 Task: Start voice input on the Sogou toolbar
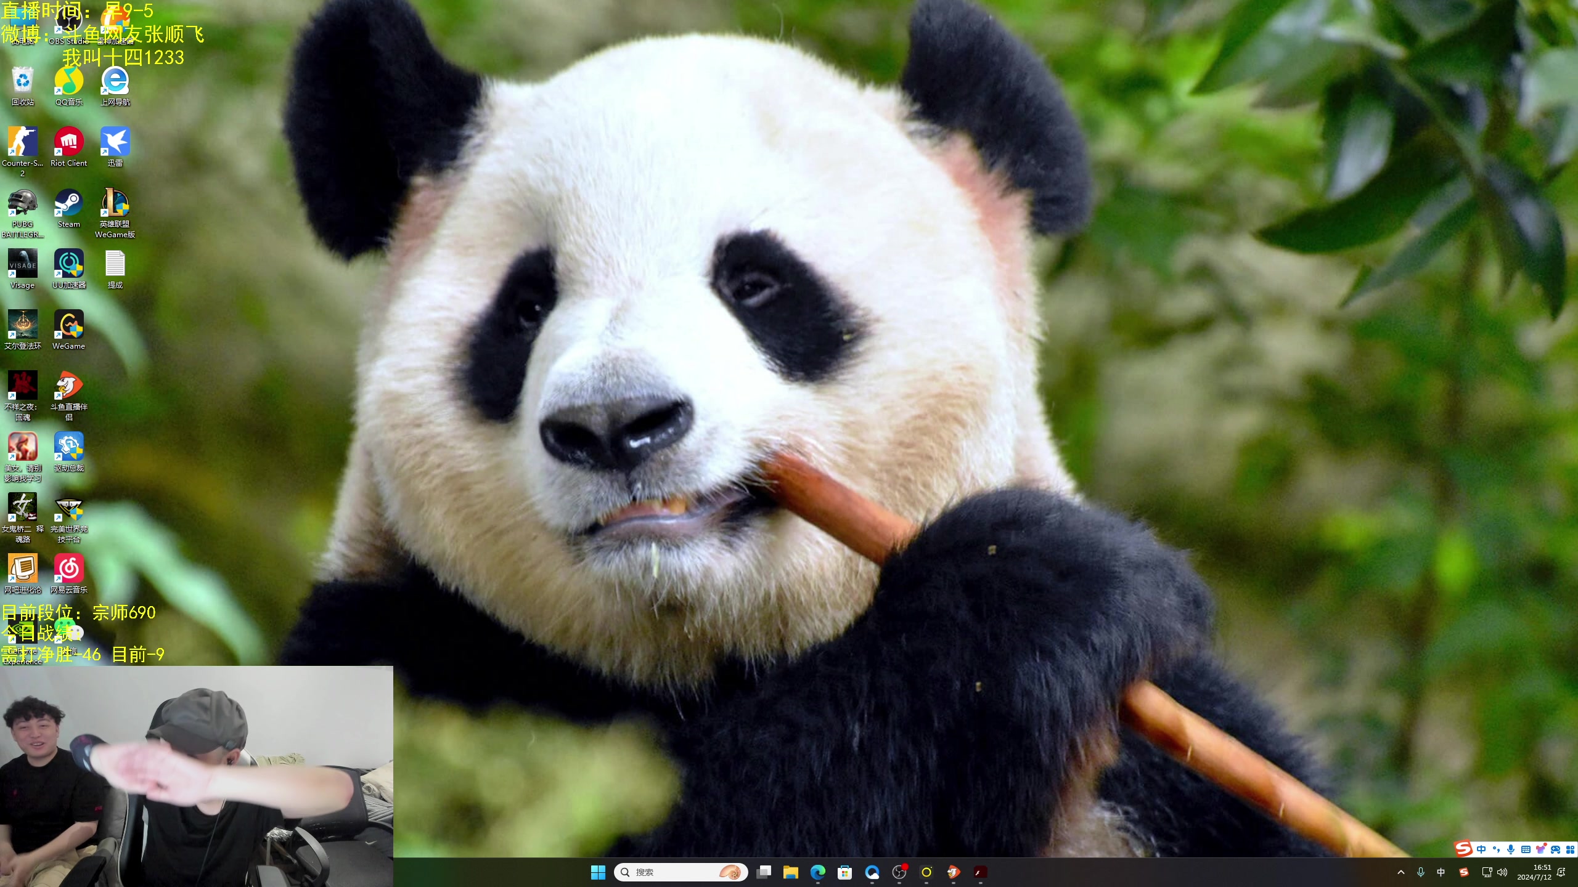(1511, 849)
